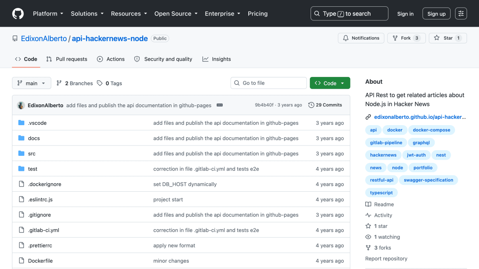
Task: Switch to the Insights tab
Action: 216,59
